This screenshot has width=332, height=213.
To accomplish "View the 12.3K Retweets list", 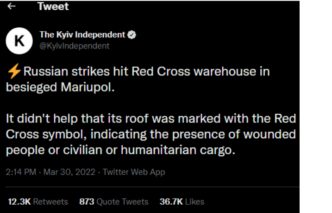I will click(38, 201).
